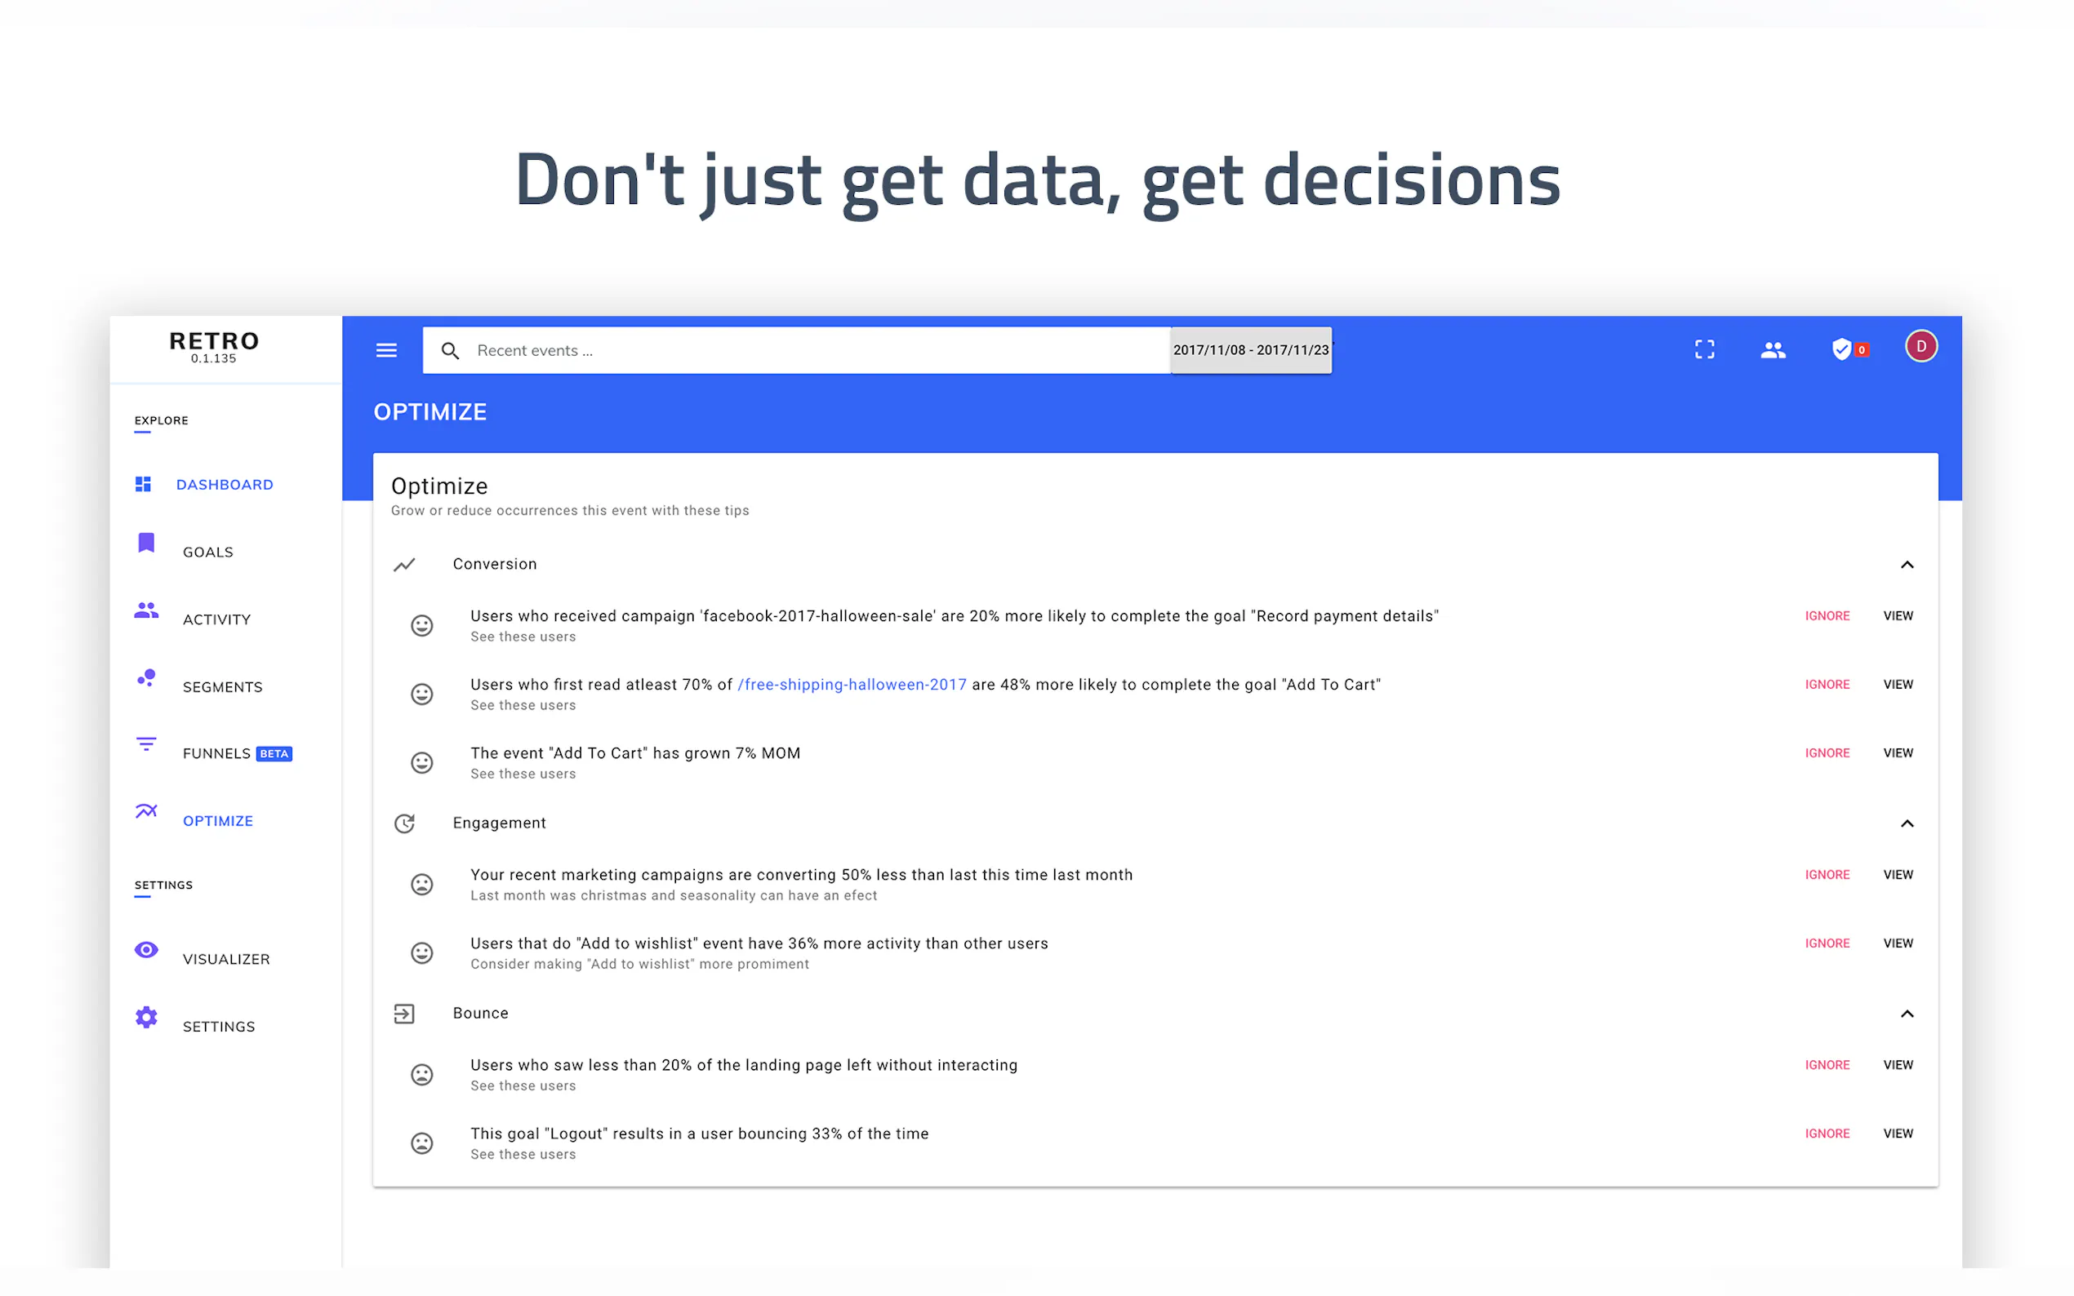Viewport: 2074px width, 1296px height.
Task: Focus the Recent events search field
Action: point(815,351)
